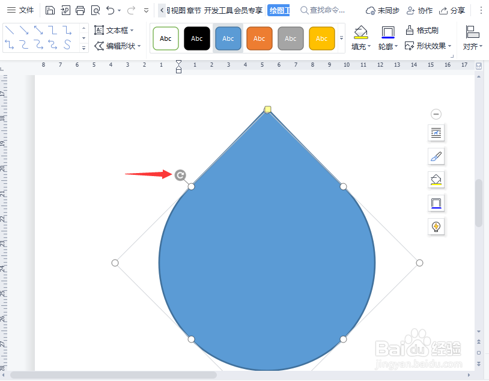Select the curved double-arrow connector shape
Viewport: 489px width, 381px height.
tap(53, 44)
